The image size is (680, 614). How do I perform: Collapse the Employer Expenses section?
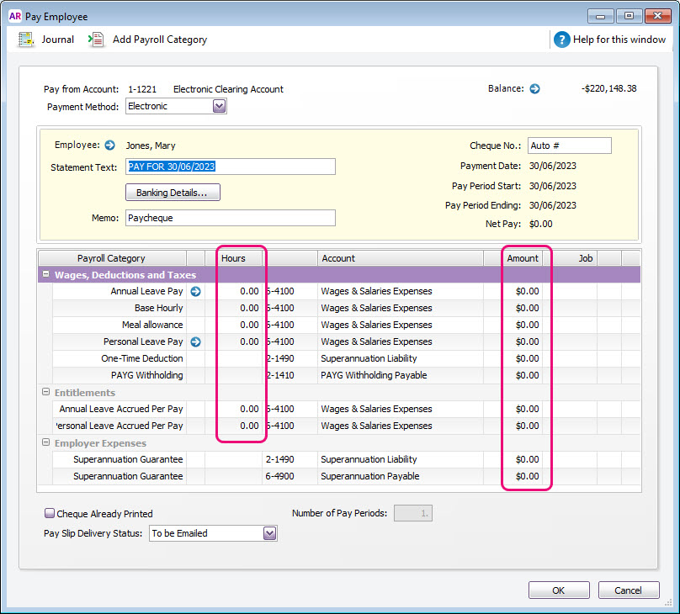point(45,443)
